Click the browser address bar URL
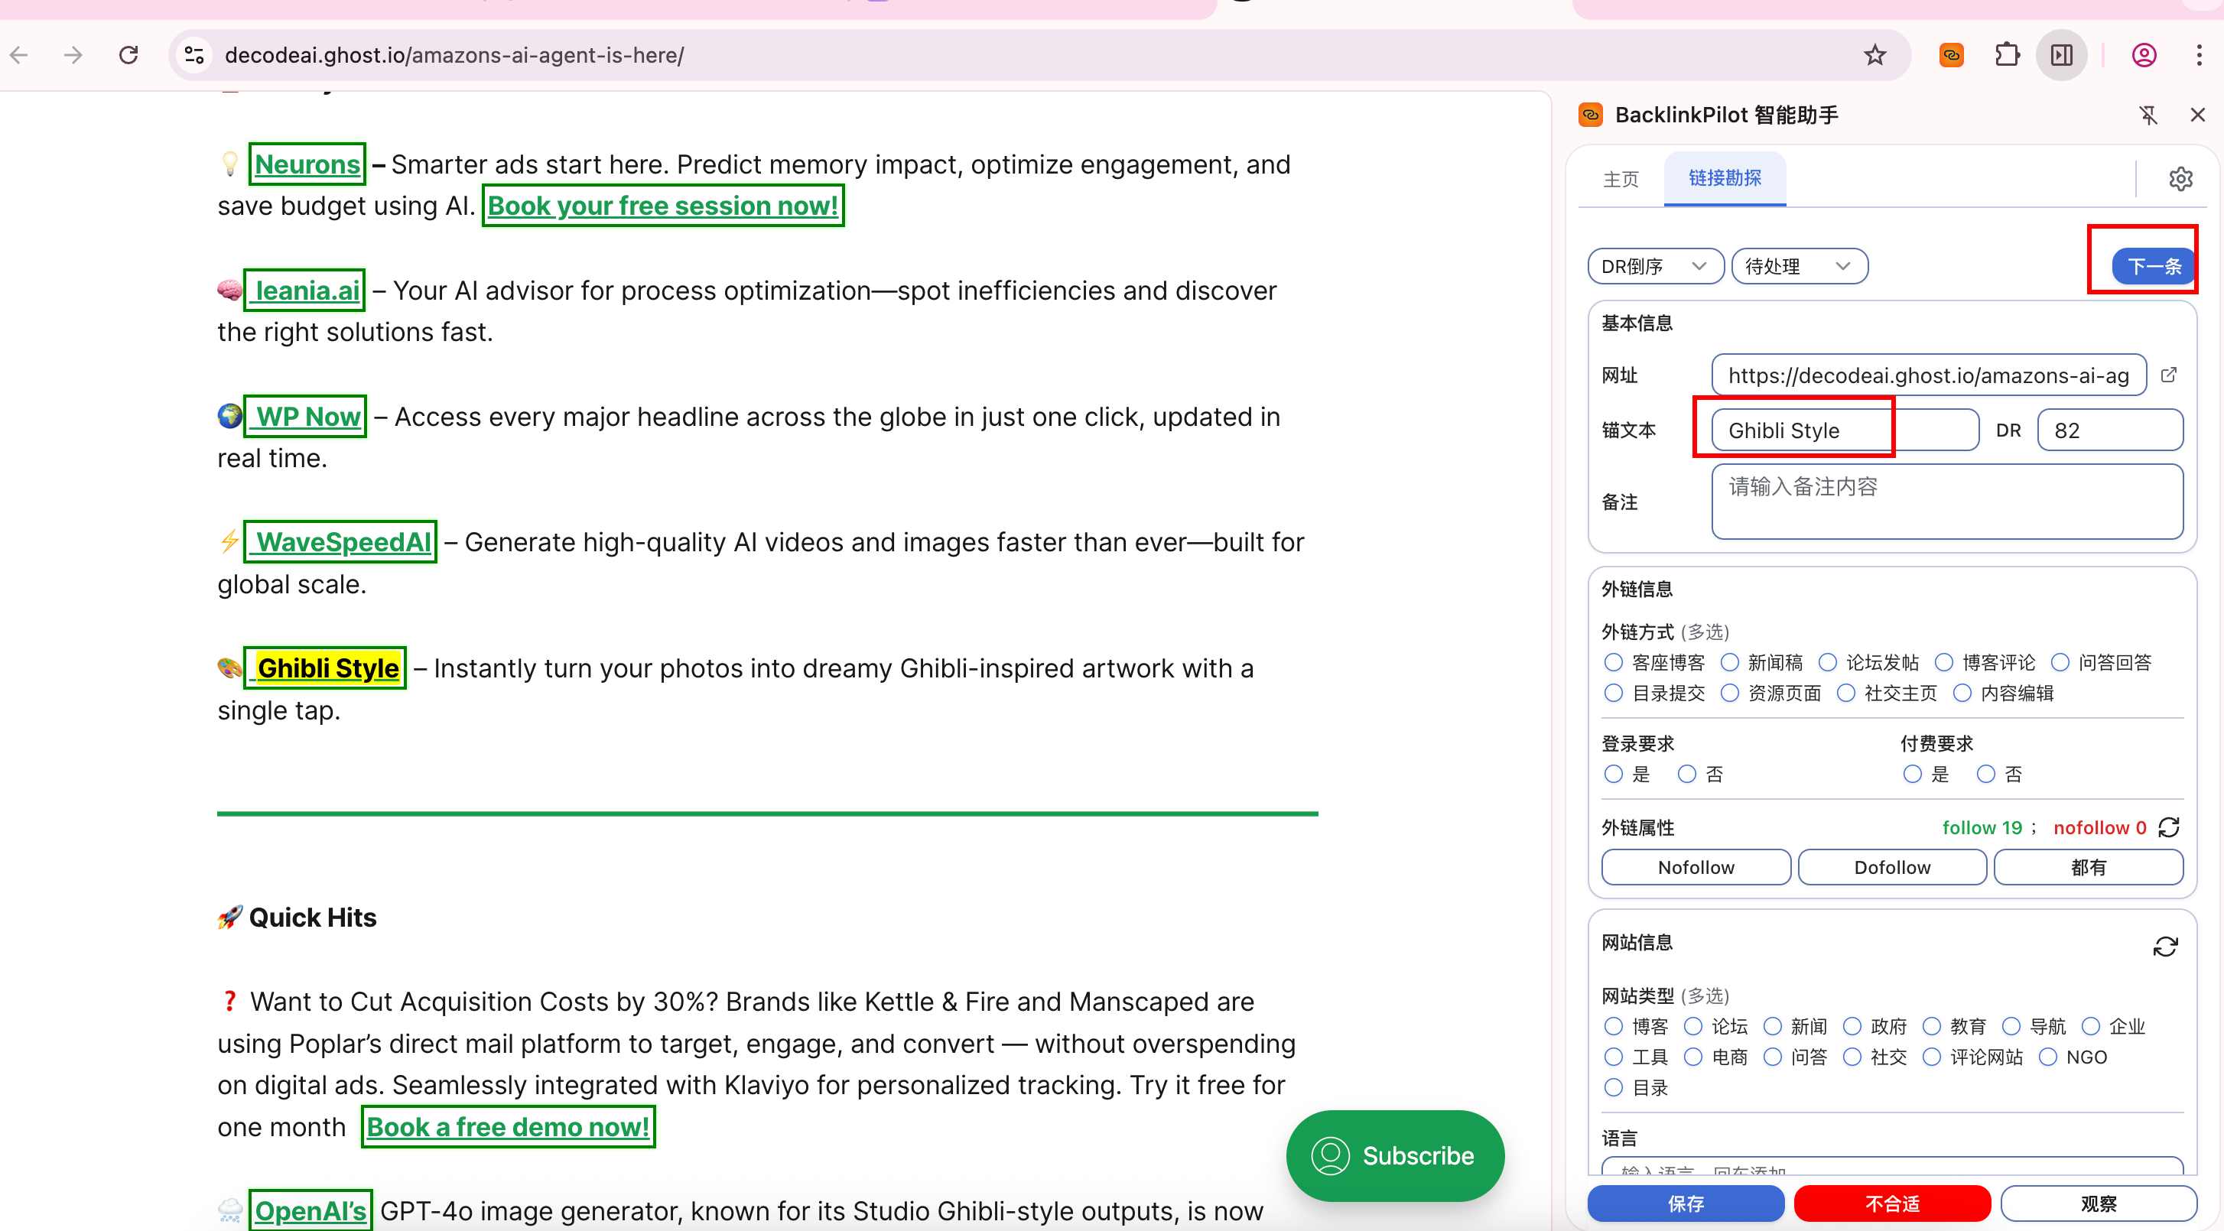This screenshot has width=2224, height=1231. pyautogui.click(x=454, y=55)
